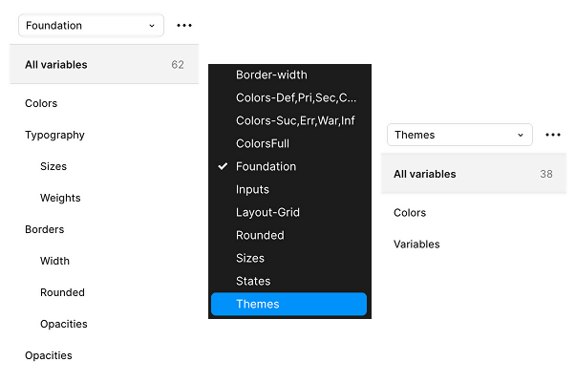Open the Typography group in sidebar

[54, 135]
